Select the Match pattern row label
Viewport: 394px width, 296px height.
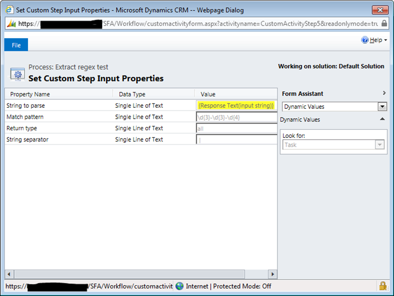click(x=25, y=117)
